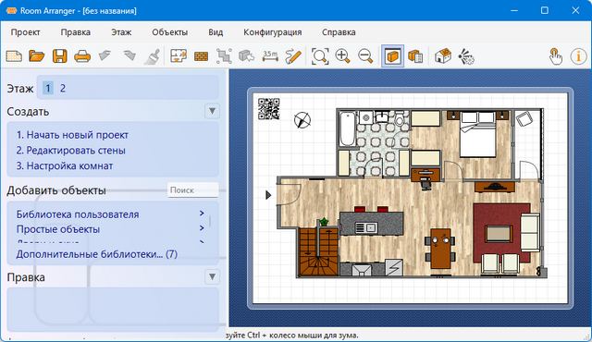Collapse the Создать section arrow
Screen dimensions: 592x342
(x=212, y=111)
